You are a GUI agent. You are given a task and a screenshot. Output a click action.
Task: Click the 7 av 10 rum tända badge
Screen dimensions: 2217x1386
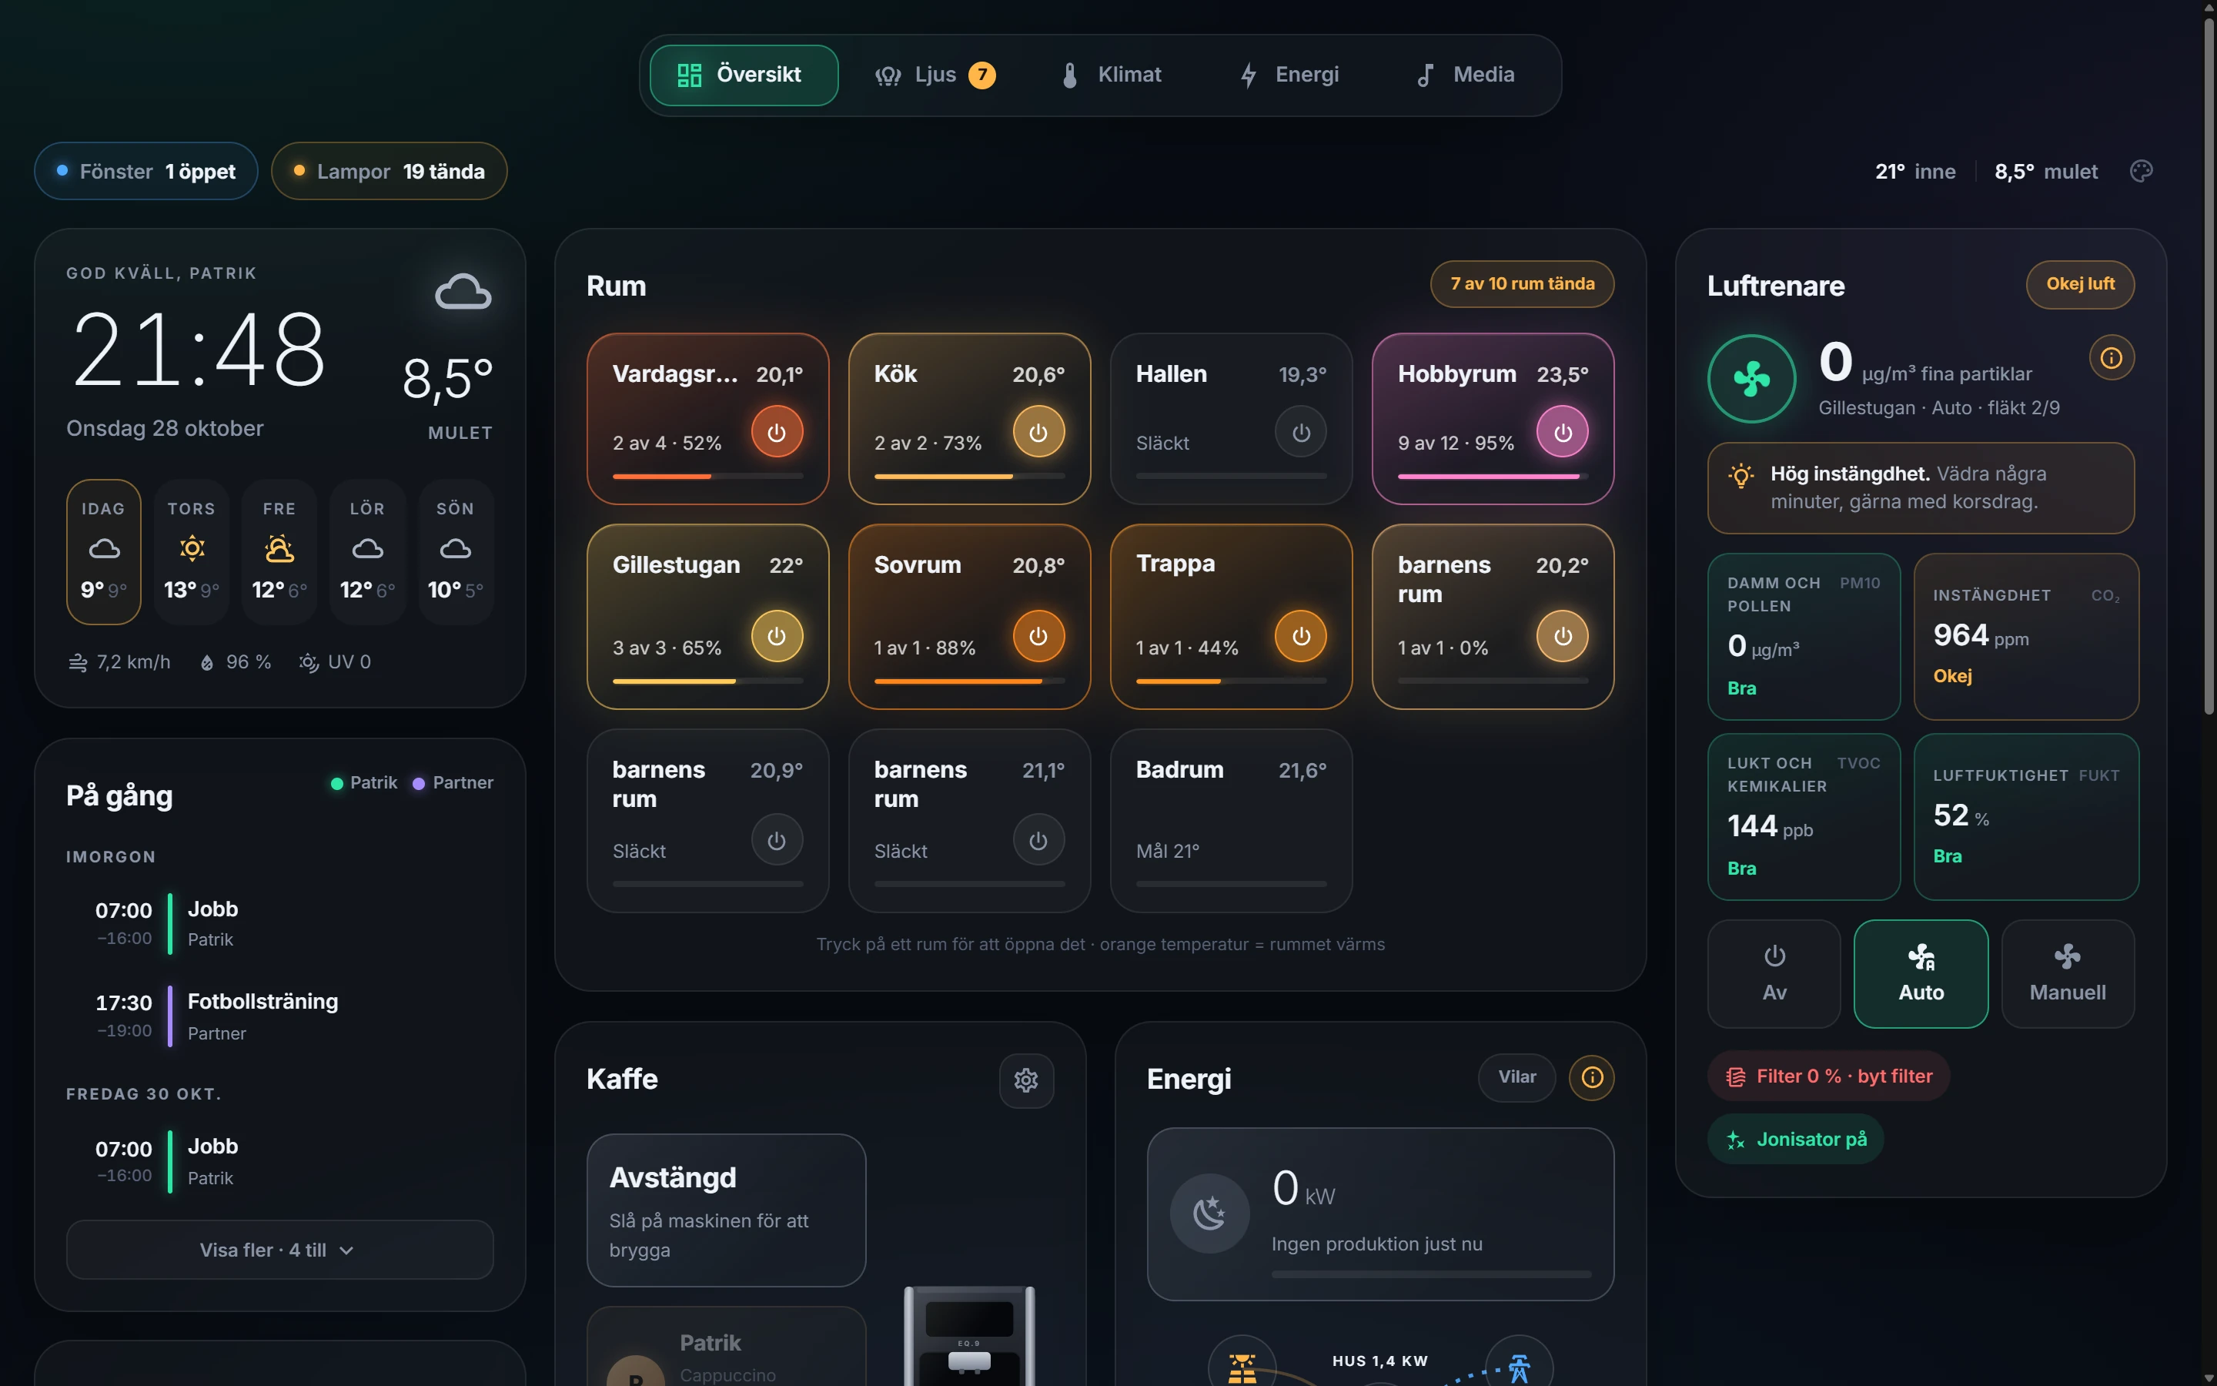(1522, 284)
